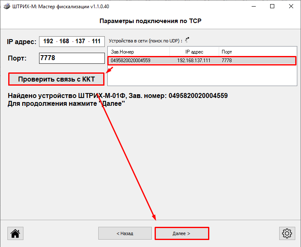Screen dimensions: 301x247
Task: Sort devices by Зав.Номер column header
Action: coord(138,52)
